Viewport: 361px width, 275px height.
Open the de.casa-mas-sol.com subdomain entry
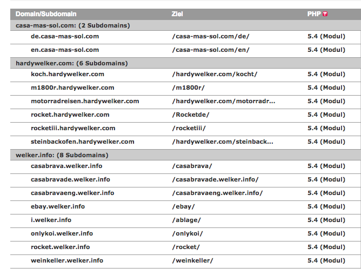[x=65, y=36]
